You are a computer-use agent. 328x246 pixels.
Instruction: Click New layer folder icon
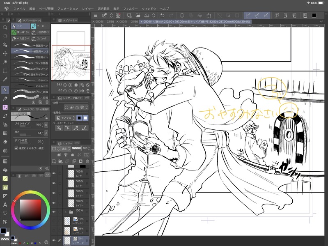click(60, 161)
